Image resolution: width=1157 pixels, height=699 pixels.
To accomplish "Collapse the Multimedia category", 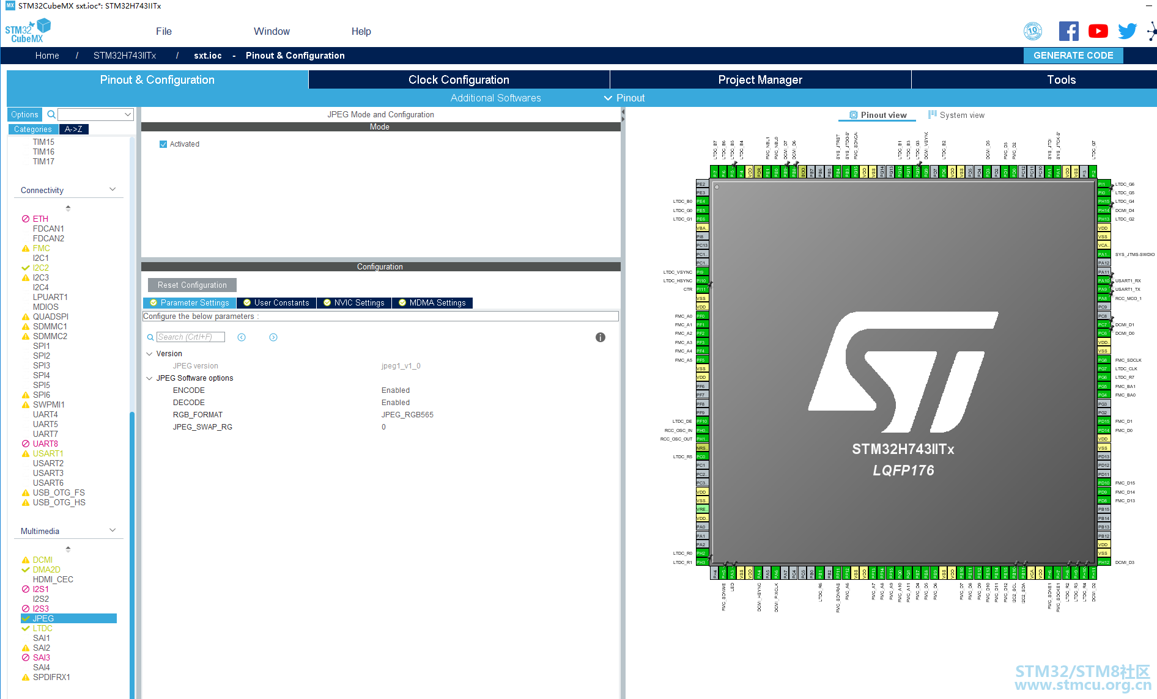I will [x=113, y=530].
